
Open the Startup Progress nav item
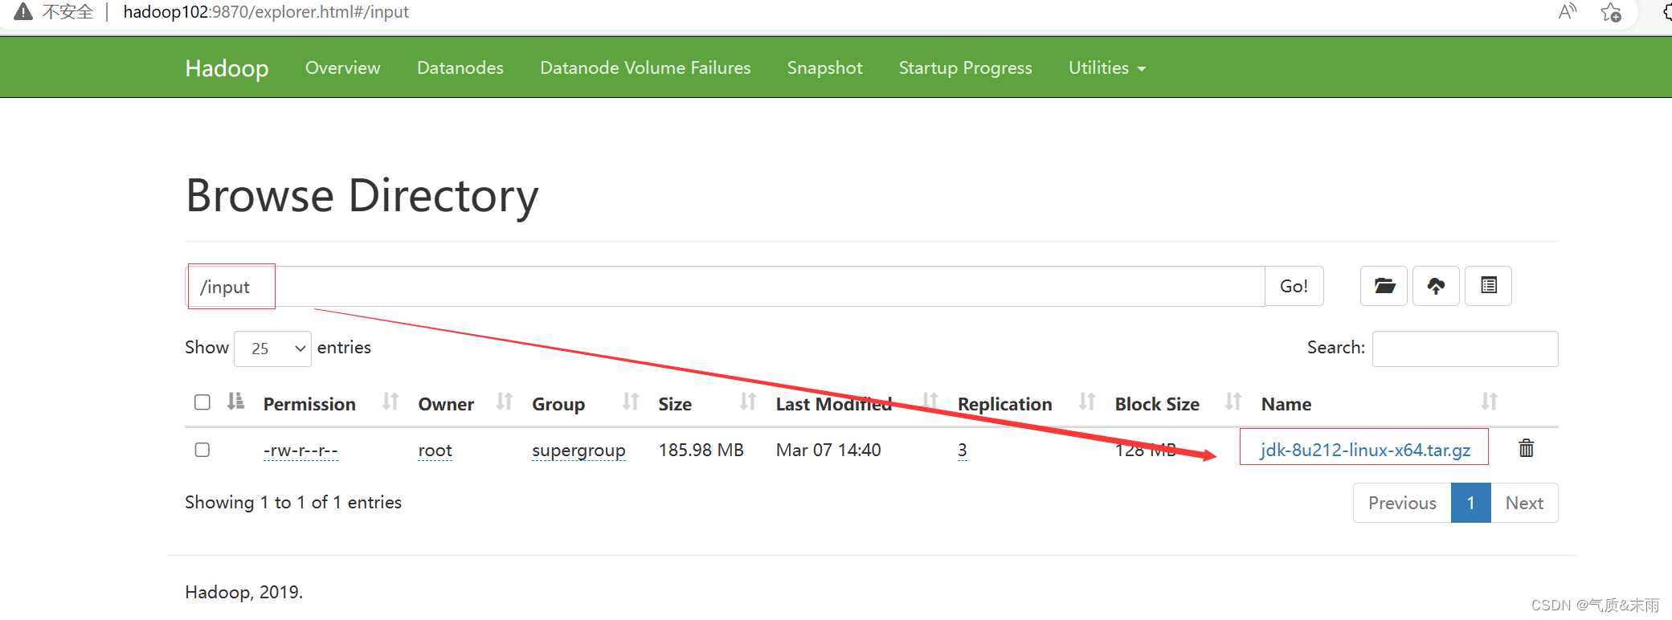pyautogui.click(x=966, y=68)
